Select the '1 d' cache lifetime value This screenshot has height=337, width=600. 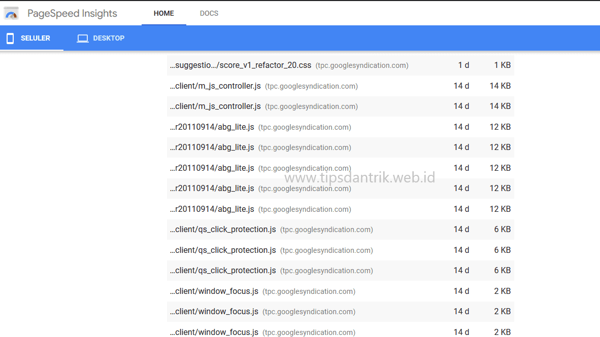point(463,65)
